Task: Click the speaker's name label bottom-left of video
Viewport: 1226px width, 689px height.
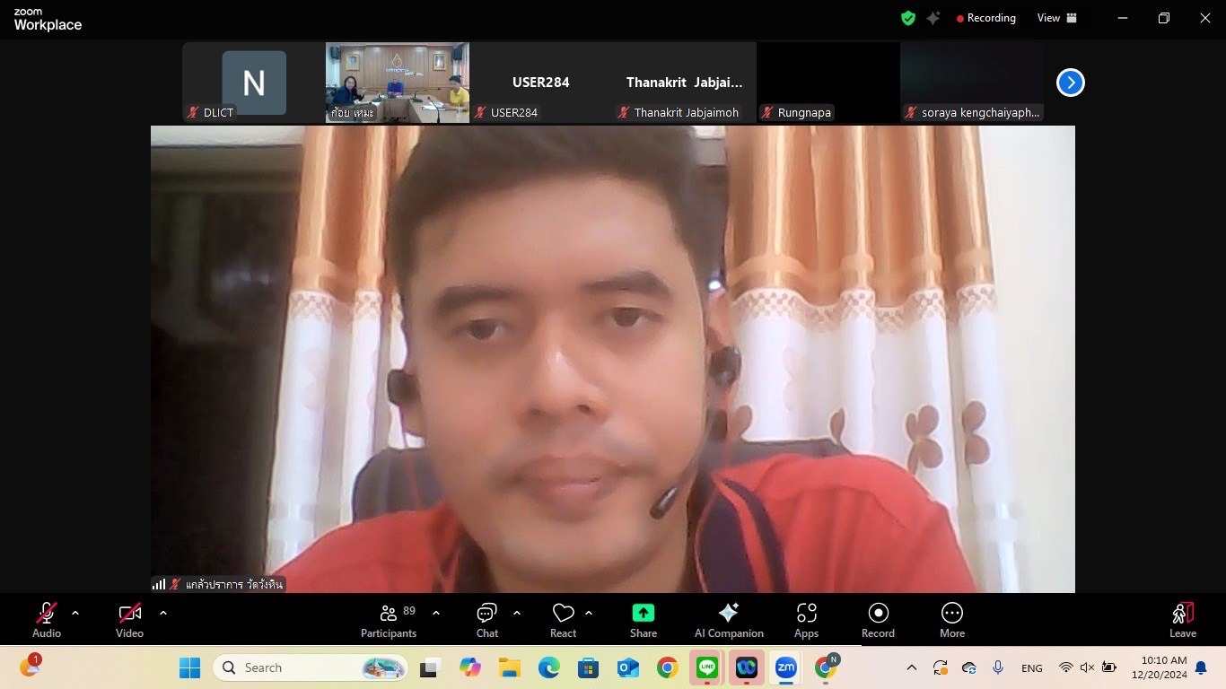Action: point(219,584)
